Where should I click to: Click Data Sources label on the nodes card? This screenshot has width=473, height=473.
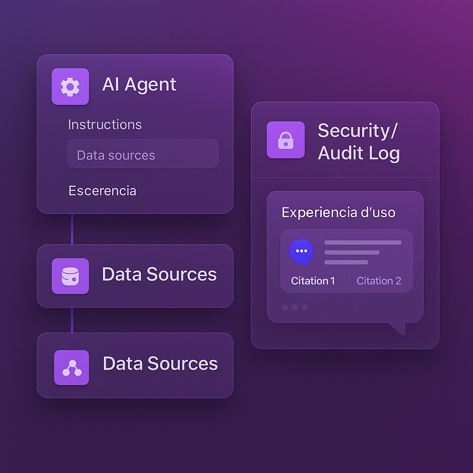pyautogui.click(x=160, y=364)
